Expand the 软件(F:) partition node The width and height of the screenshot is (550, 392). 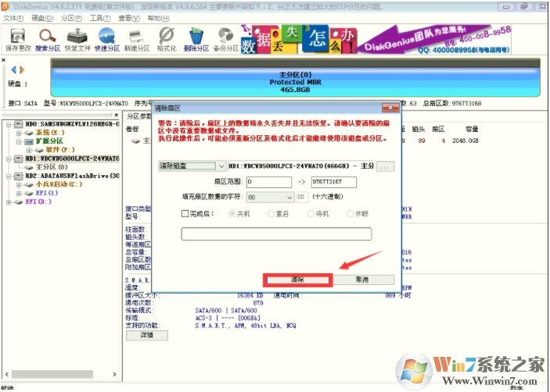point(30,150)
